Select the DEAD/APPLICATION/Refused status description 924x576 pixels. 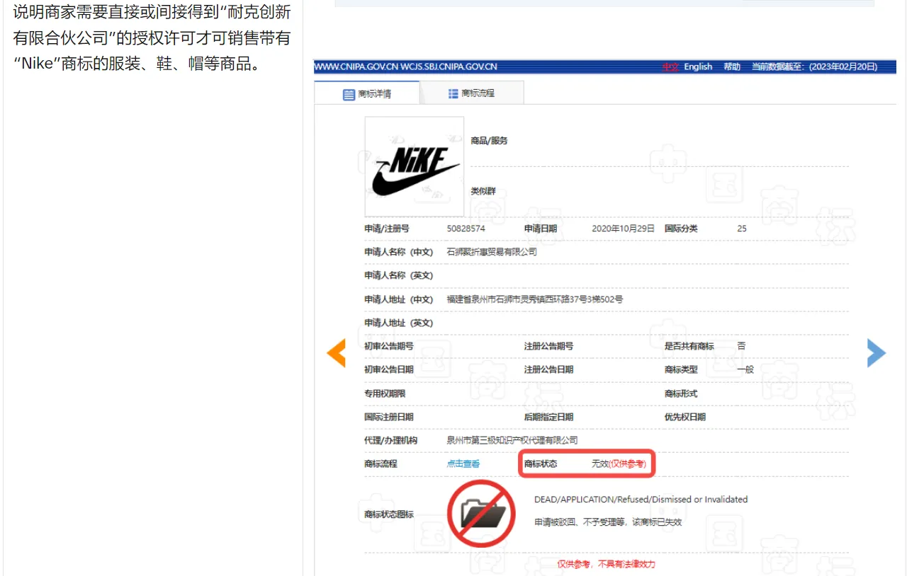[x=641, y=500]
